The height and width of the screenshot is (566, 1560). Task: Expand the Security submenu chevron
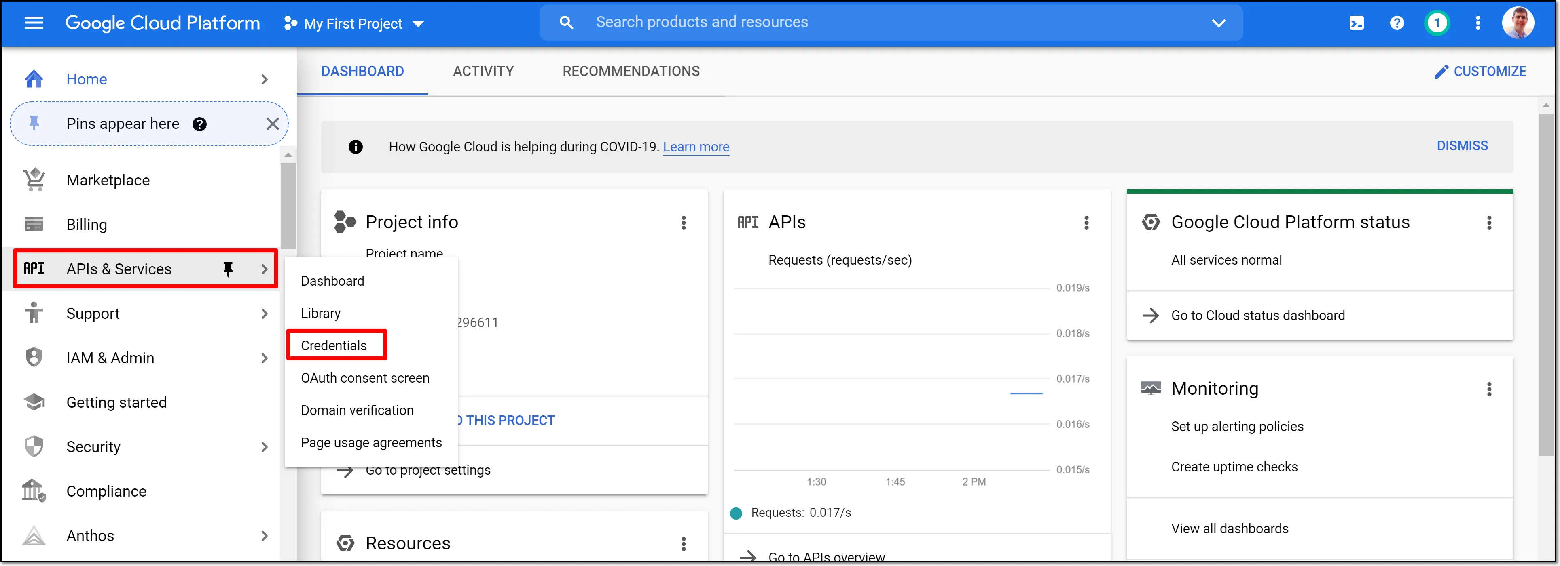[264, 447]
